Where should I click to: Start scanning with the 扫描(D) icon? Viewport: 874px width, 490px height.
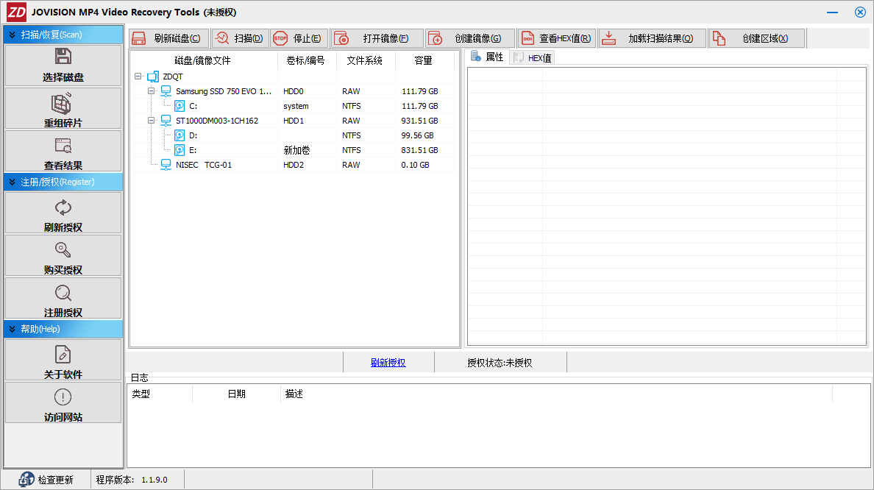pyautogui.click(x=222, y=38)
